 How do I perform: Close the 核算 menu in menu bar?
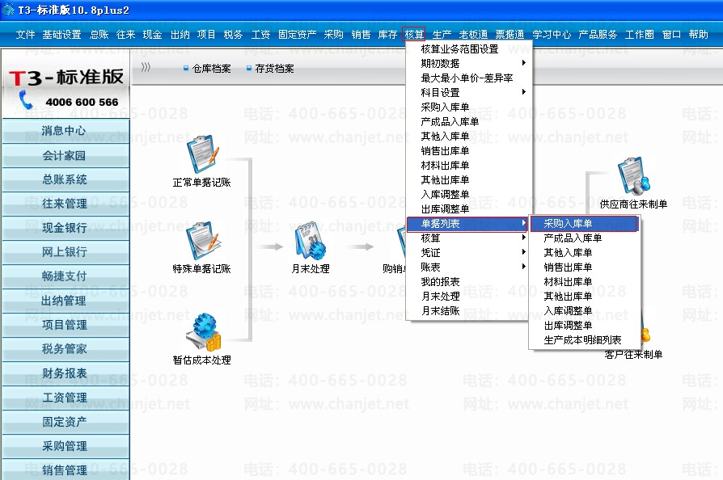click(x=413, y=35)
